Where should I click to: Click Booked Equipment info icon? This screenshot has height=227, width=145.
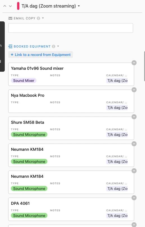(x=54, y=46)
